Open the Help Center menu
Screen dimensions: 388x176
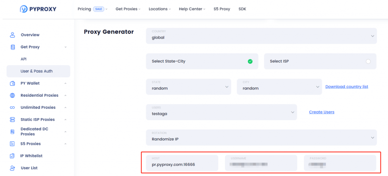coord(192,9)
